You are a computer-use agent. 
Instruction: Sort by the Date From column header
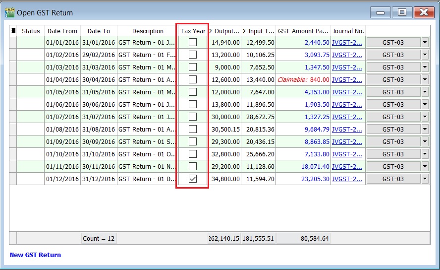pyautogui.click(x=62, y=31)
